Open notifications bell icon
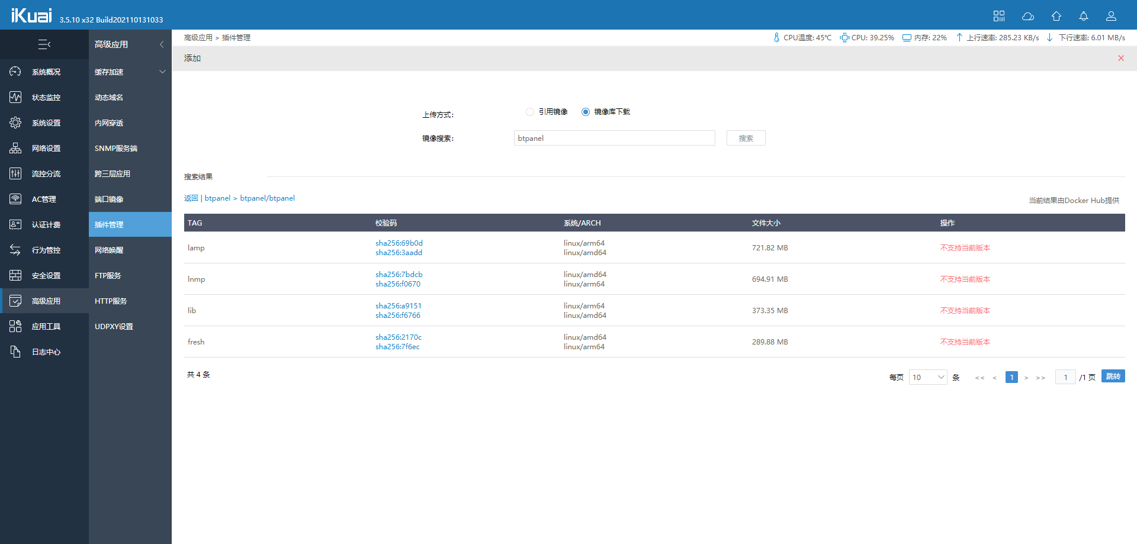The image size is (1137, 544). (x=1084, y=16)
